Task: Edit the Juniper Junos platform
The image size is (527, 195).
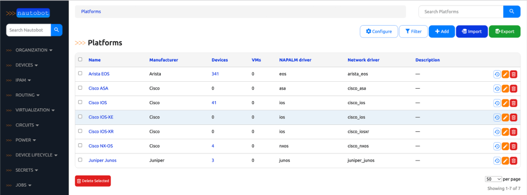Action: pyautogui.click(x=505, y=161)
